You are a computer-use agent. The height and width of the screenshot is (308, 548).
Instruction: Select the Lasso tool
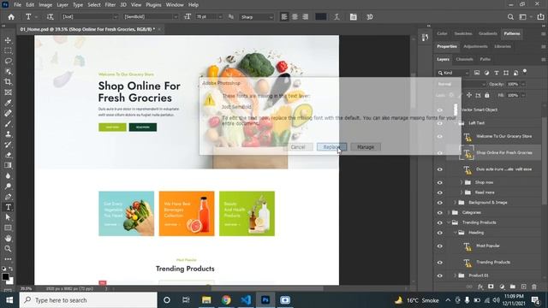[x=8, y=61]
